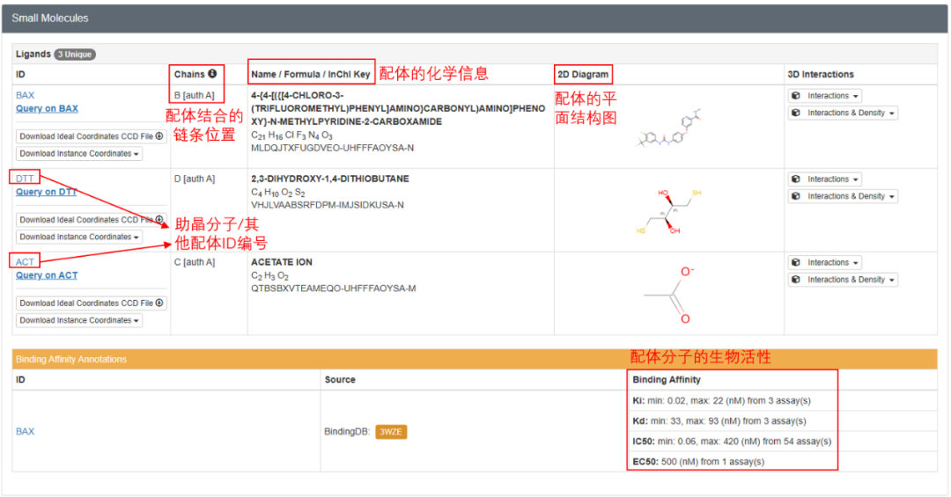Select the IC50 binding affinity row
The height and width of the screenshot is (497, 951).
[x=732, y=442]
